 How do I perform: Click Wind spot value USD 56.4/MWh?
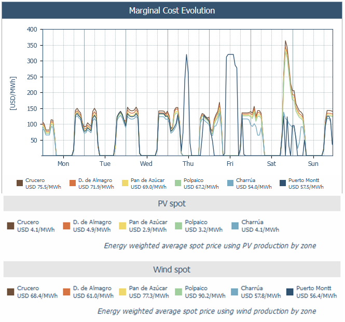(316, 296)
